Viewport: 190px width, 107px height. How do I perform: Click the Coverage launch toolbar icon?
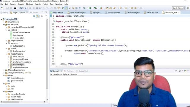[x=96, y=8]
